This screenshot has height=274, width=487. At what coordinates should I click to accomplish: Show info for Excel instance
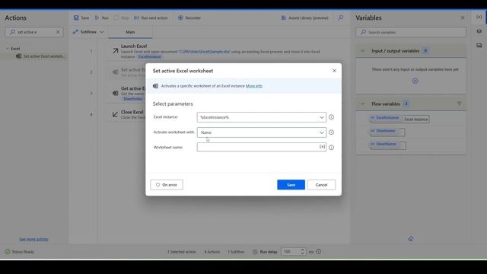coord(332,117)
